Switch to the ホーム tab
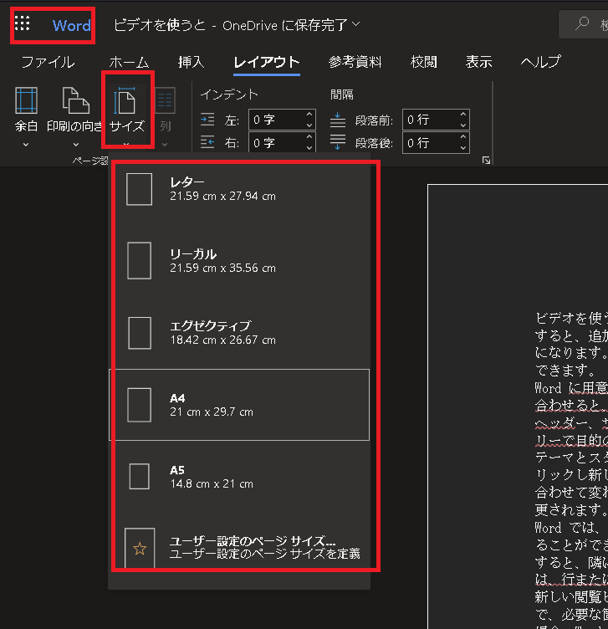 [129, 62]
